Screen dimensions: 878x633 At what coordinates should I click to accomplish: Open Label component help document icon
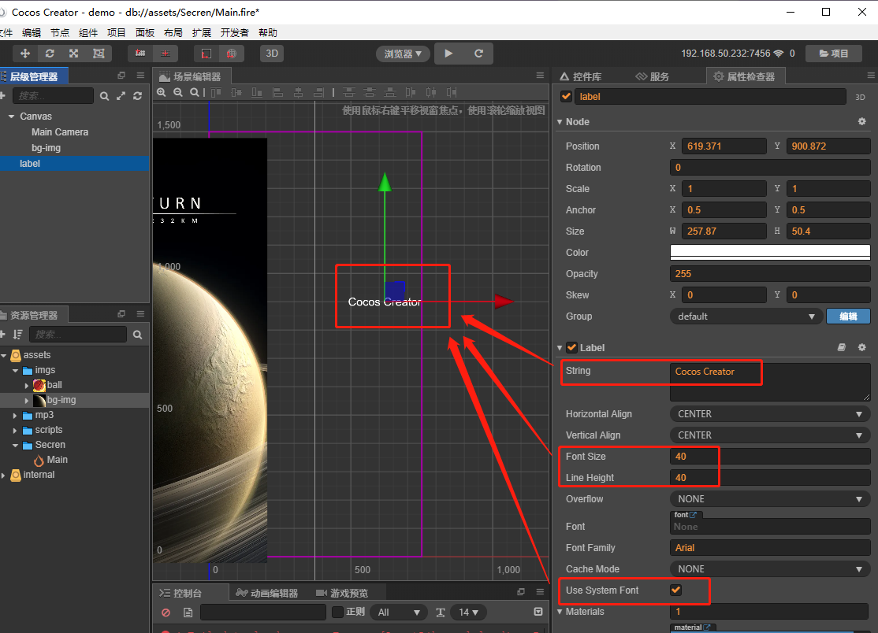[x=841, y=347]
